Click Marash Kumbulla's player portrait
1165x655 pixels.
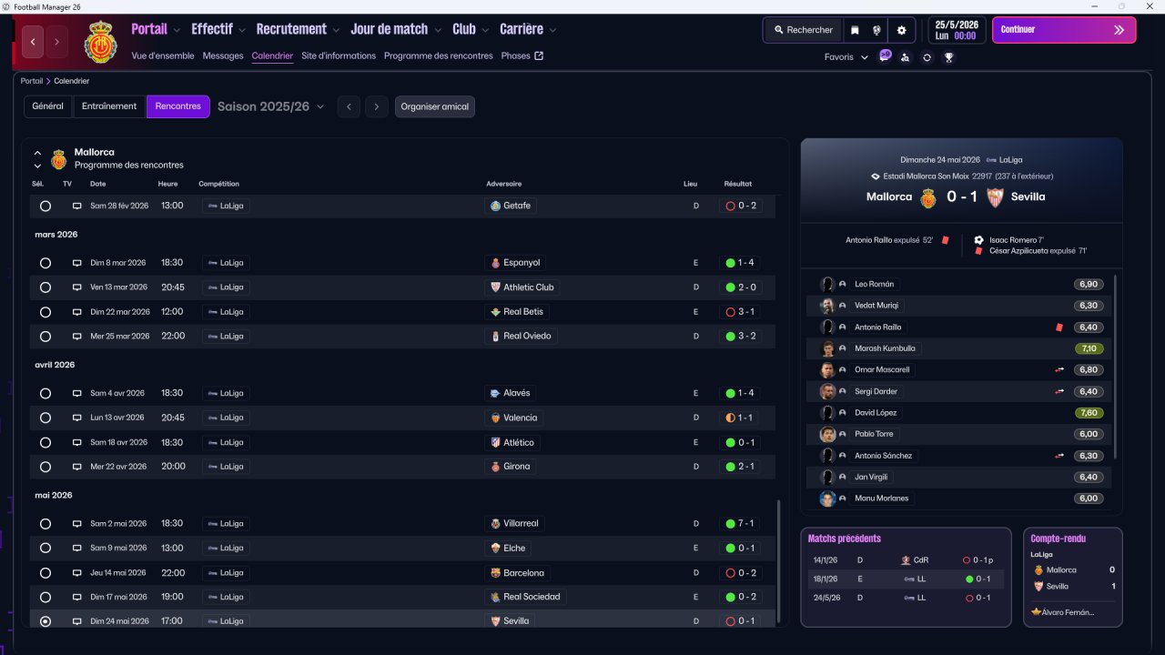tap(827, 348)
